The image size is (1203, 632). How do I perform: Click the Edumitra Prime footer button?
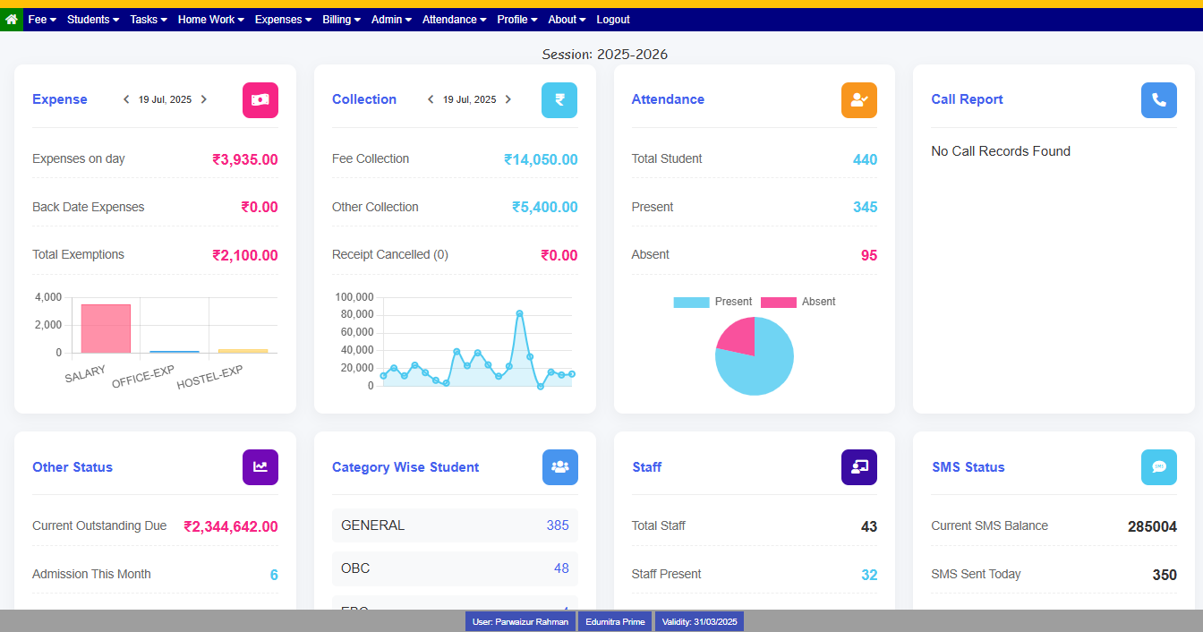coord(615,620)
